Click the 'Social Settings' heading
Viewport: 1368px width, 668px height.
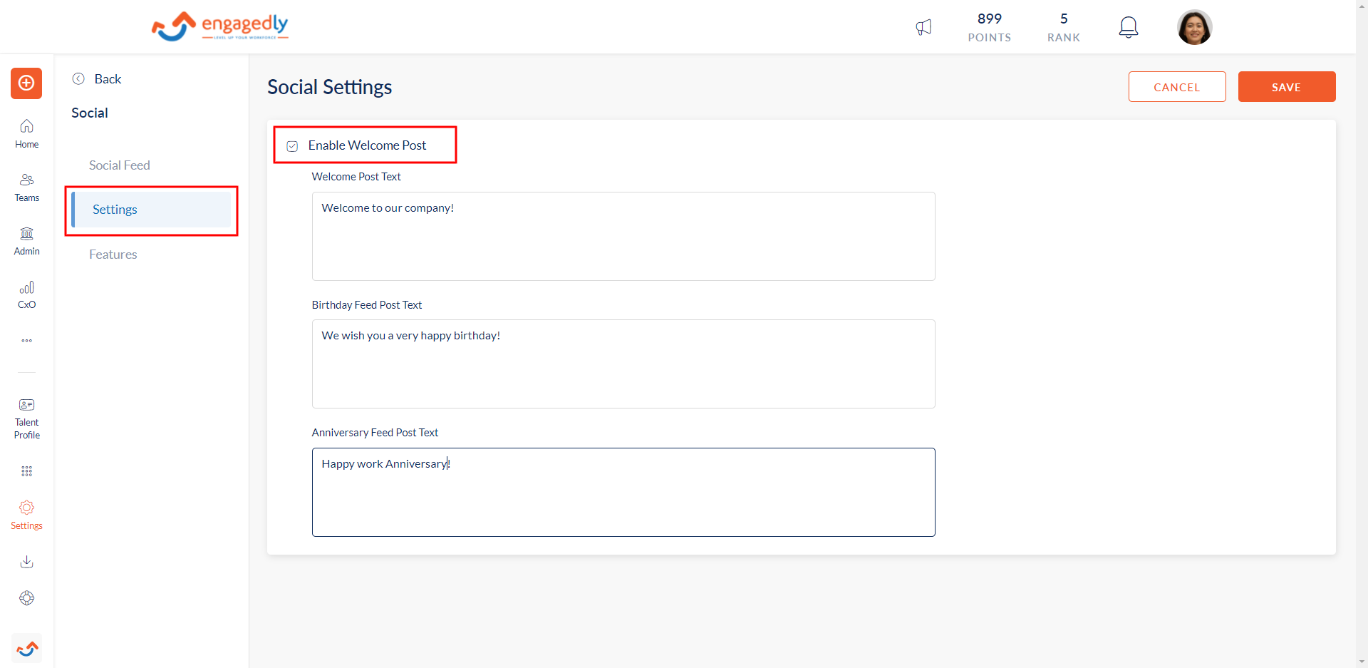[329, 87]
